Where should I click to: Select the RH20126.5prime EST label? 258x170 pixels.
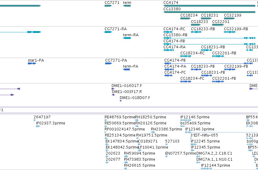[151, 123]
